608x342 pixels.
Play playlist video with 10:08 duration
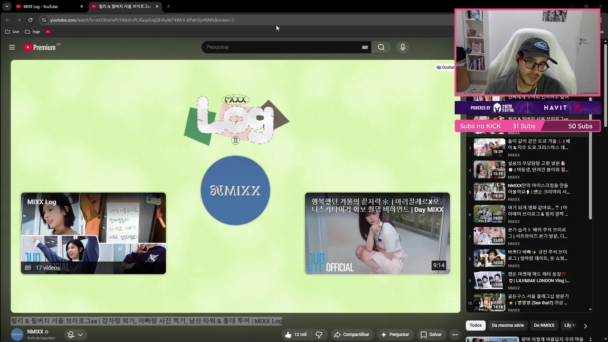point(489,258)
